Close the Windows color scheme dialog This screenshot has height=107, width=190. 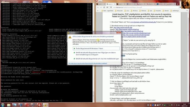119,32
